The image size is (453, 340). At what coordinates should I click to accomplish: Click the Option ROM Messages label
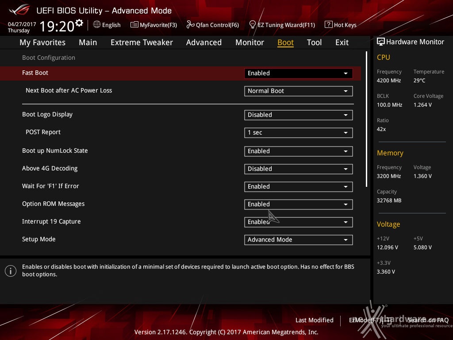53,204
